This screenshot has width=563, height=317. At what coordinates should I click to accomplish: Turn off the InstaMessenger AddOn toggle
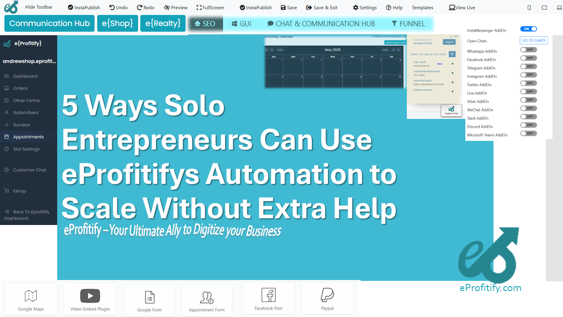pyautogui.click(x=528, y=29)
